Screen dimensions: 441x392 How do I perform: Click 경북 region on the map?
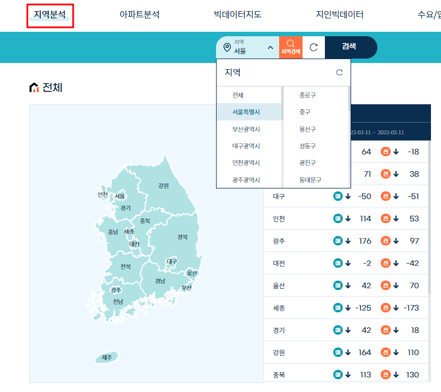point(183,237)
